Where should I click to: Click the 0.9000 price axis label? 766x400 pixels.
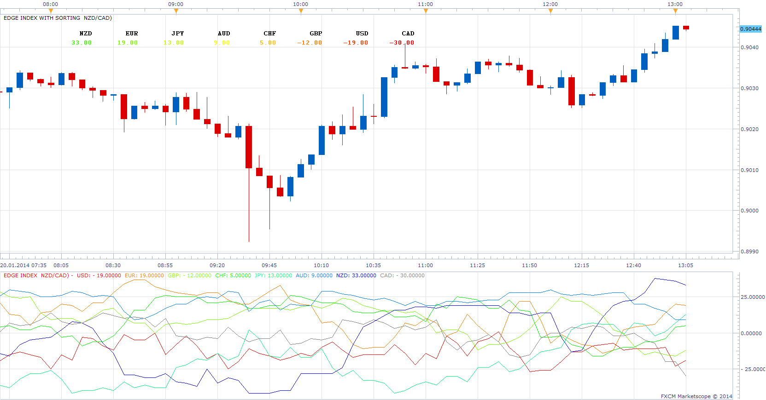pos(749,211)
